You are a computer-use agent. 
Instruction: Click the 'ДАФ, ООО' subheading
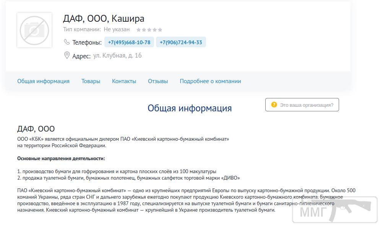36,129
